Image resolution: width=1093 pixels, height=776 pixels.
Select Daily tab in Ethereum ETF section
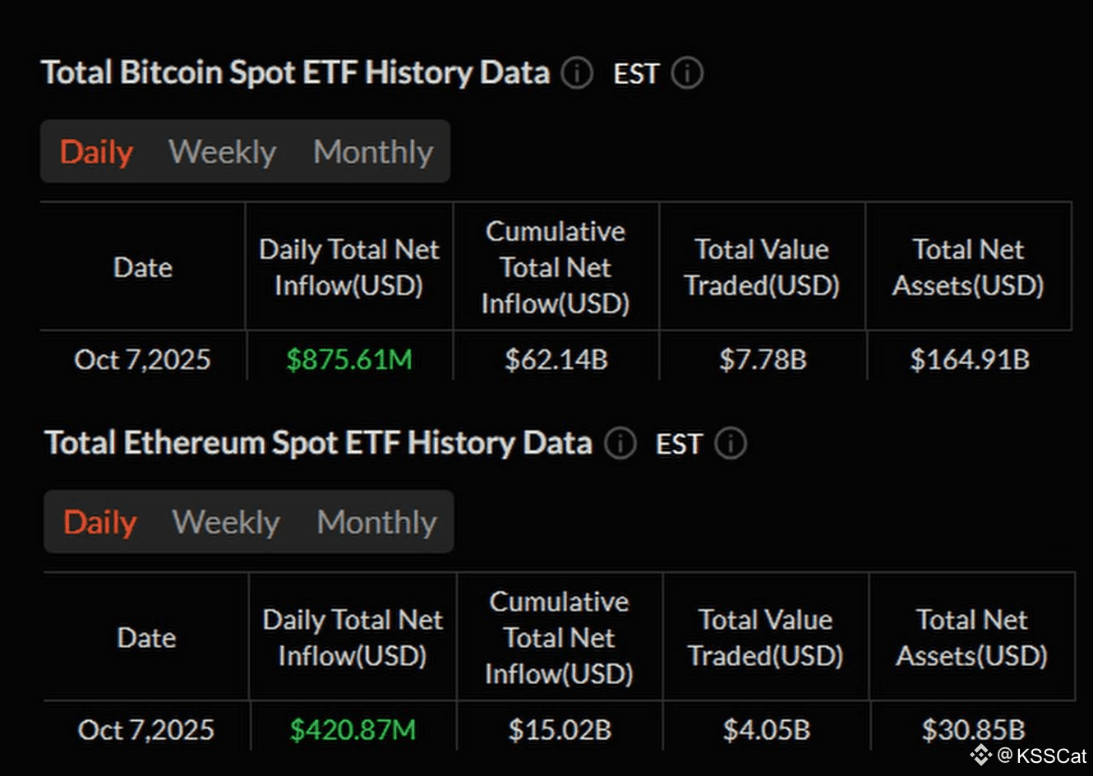tap(99, 523)
